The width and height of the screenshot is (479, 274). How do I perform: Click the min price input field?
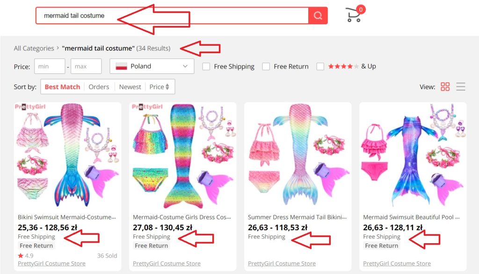[50, 66]
